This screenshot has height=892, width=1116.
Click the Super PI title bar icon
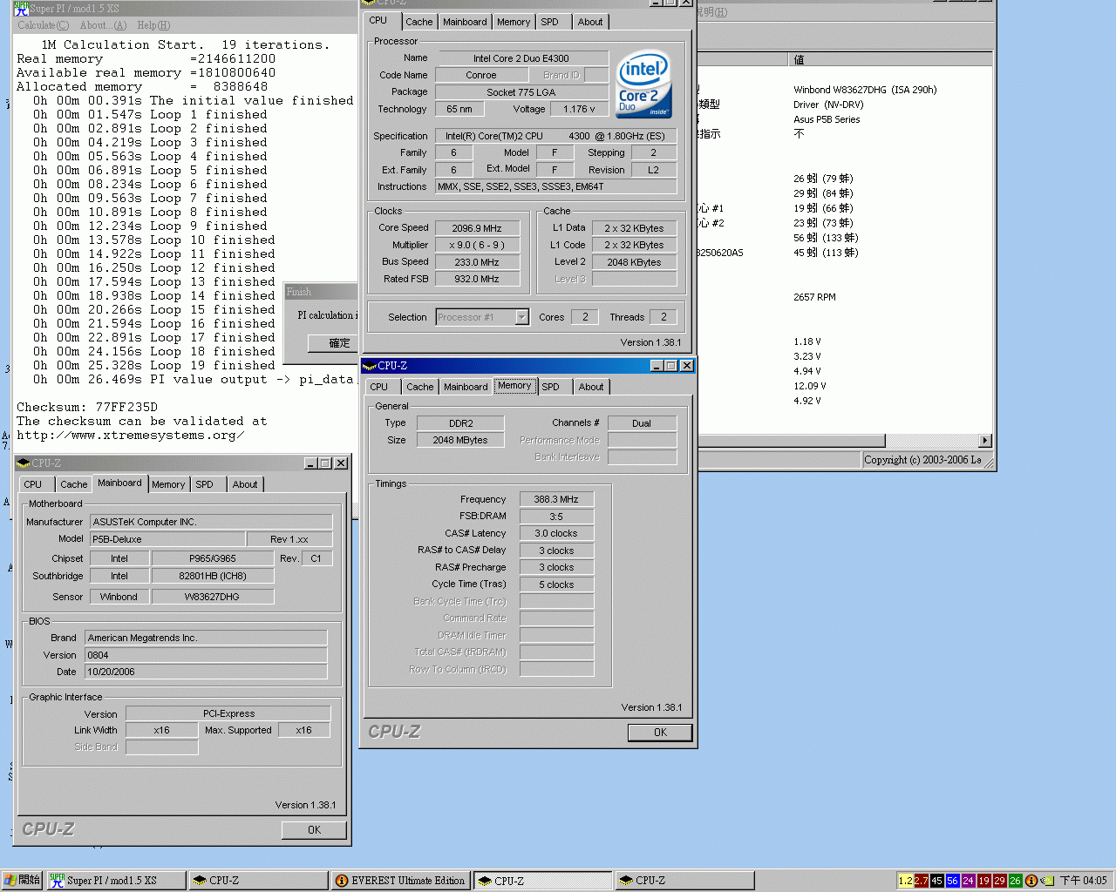click(21, 9)
